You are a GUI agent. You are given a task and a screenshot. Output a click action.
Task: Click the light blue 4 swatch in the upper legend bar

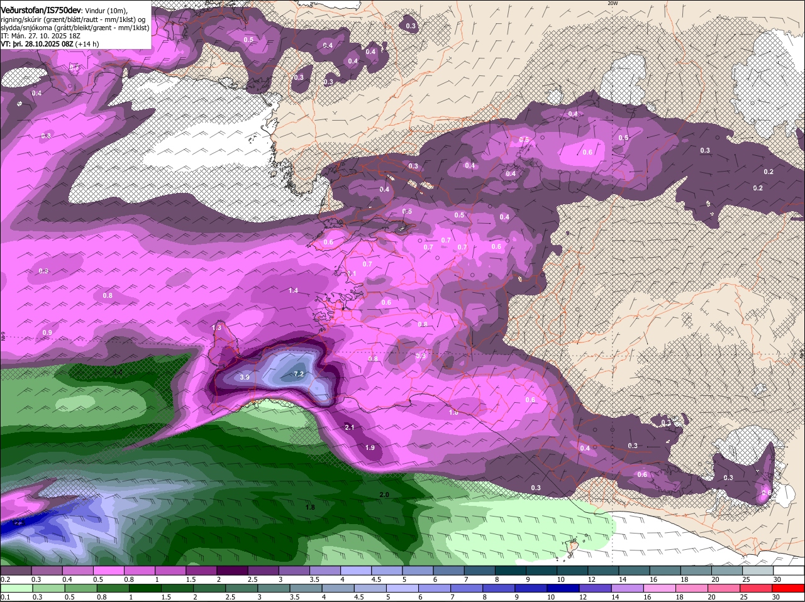pyautogui.click(x=356, y=571)
